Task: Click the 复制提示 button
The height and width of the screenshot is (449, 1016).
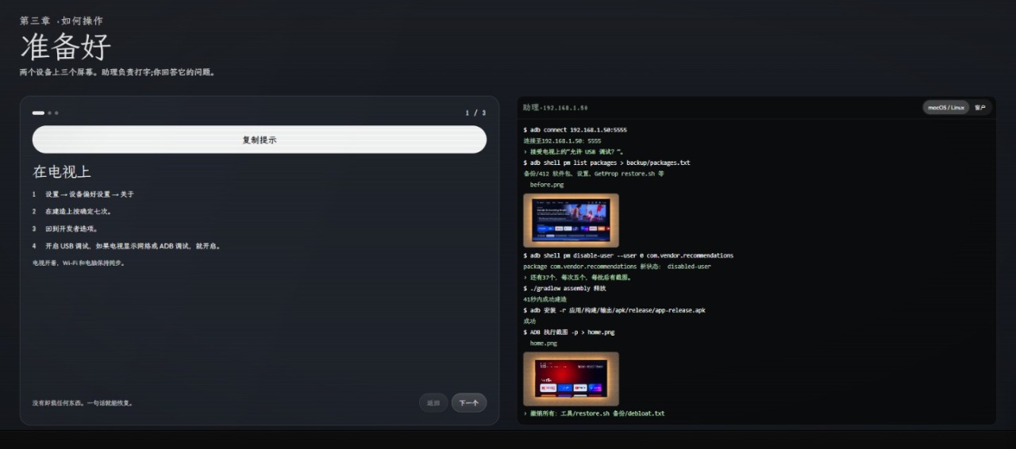Action: pyautogui.click(x=259, y=140)
